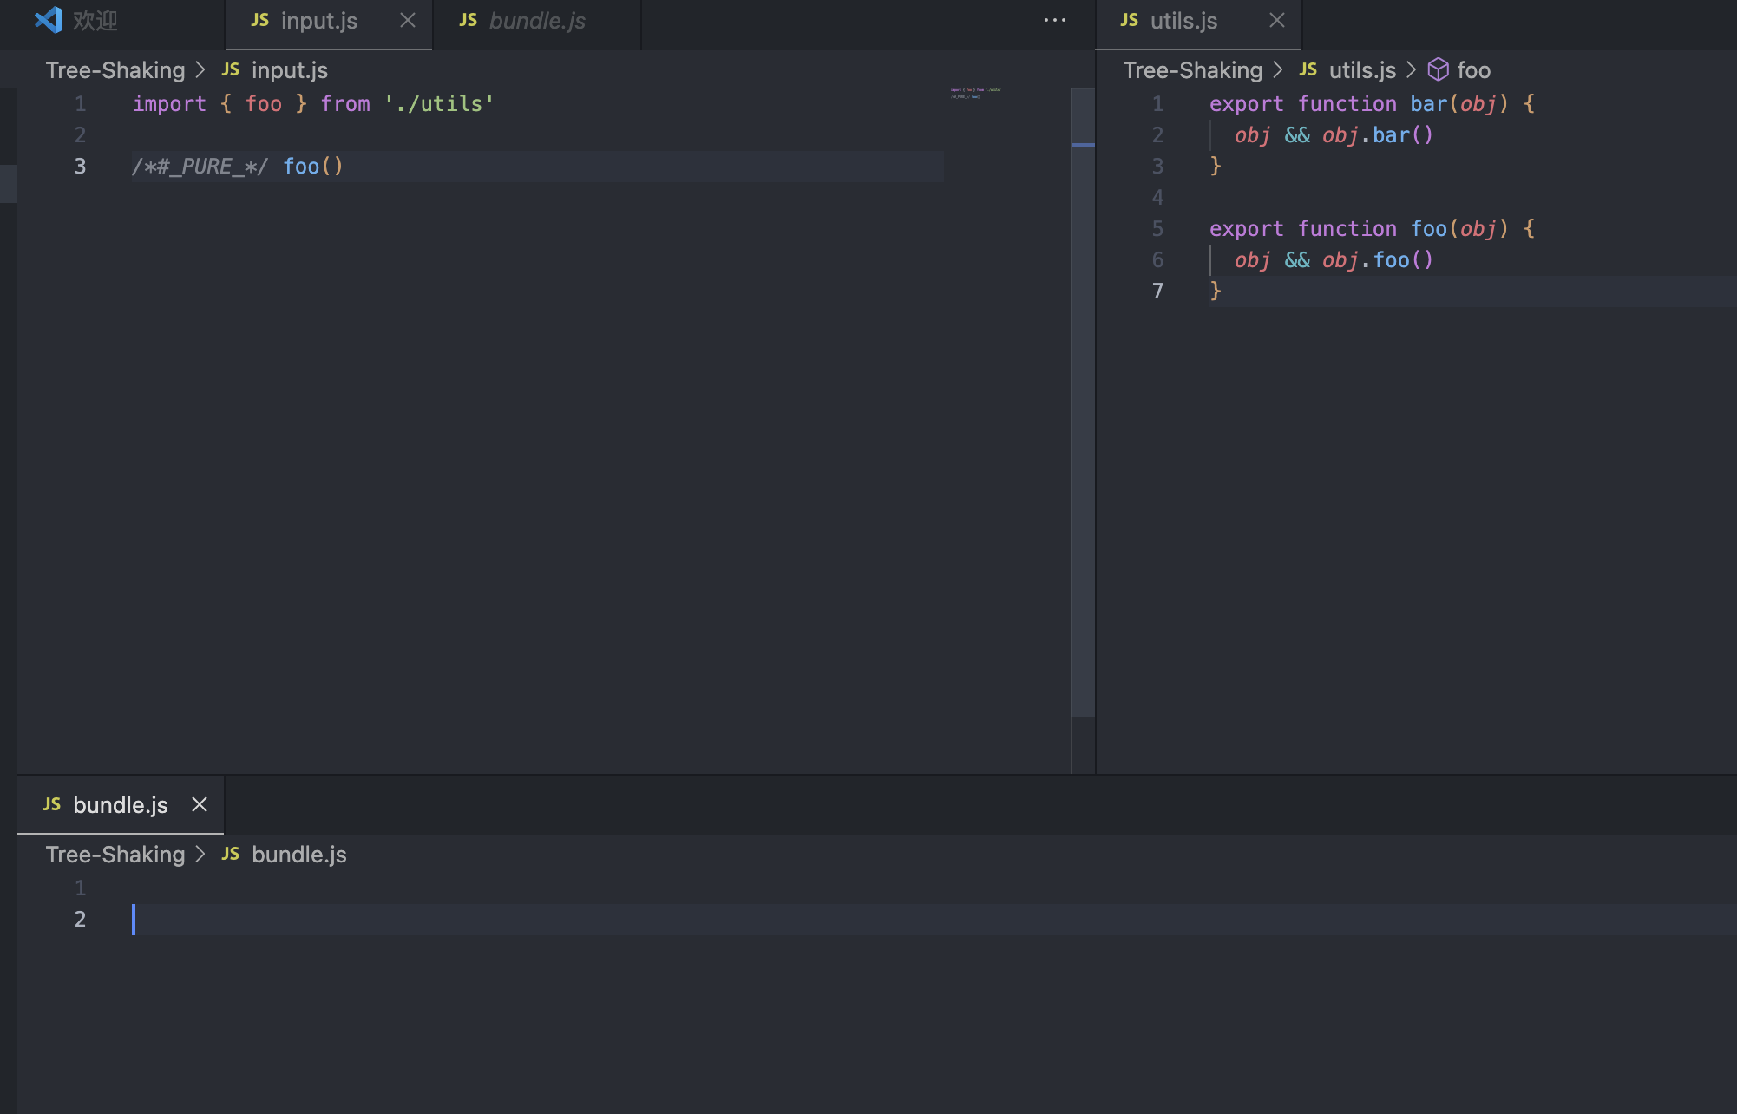Viewport: 1737px width, 1114px height.
Task: Click the chevron after Tree-Shaking in the bundle.js breadcrumb
Action: coord(200,855)
